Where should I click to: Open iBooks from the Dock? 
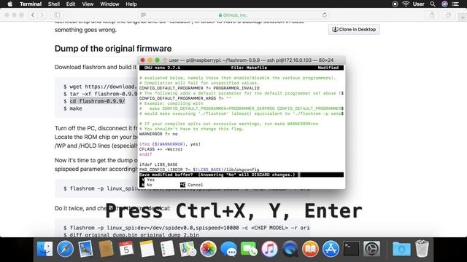click(x=310, y=249)
